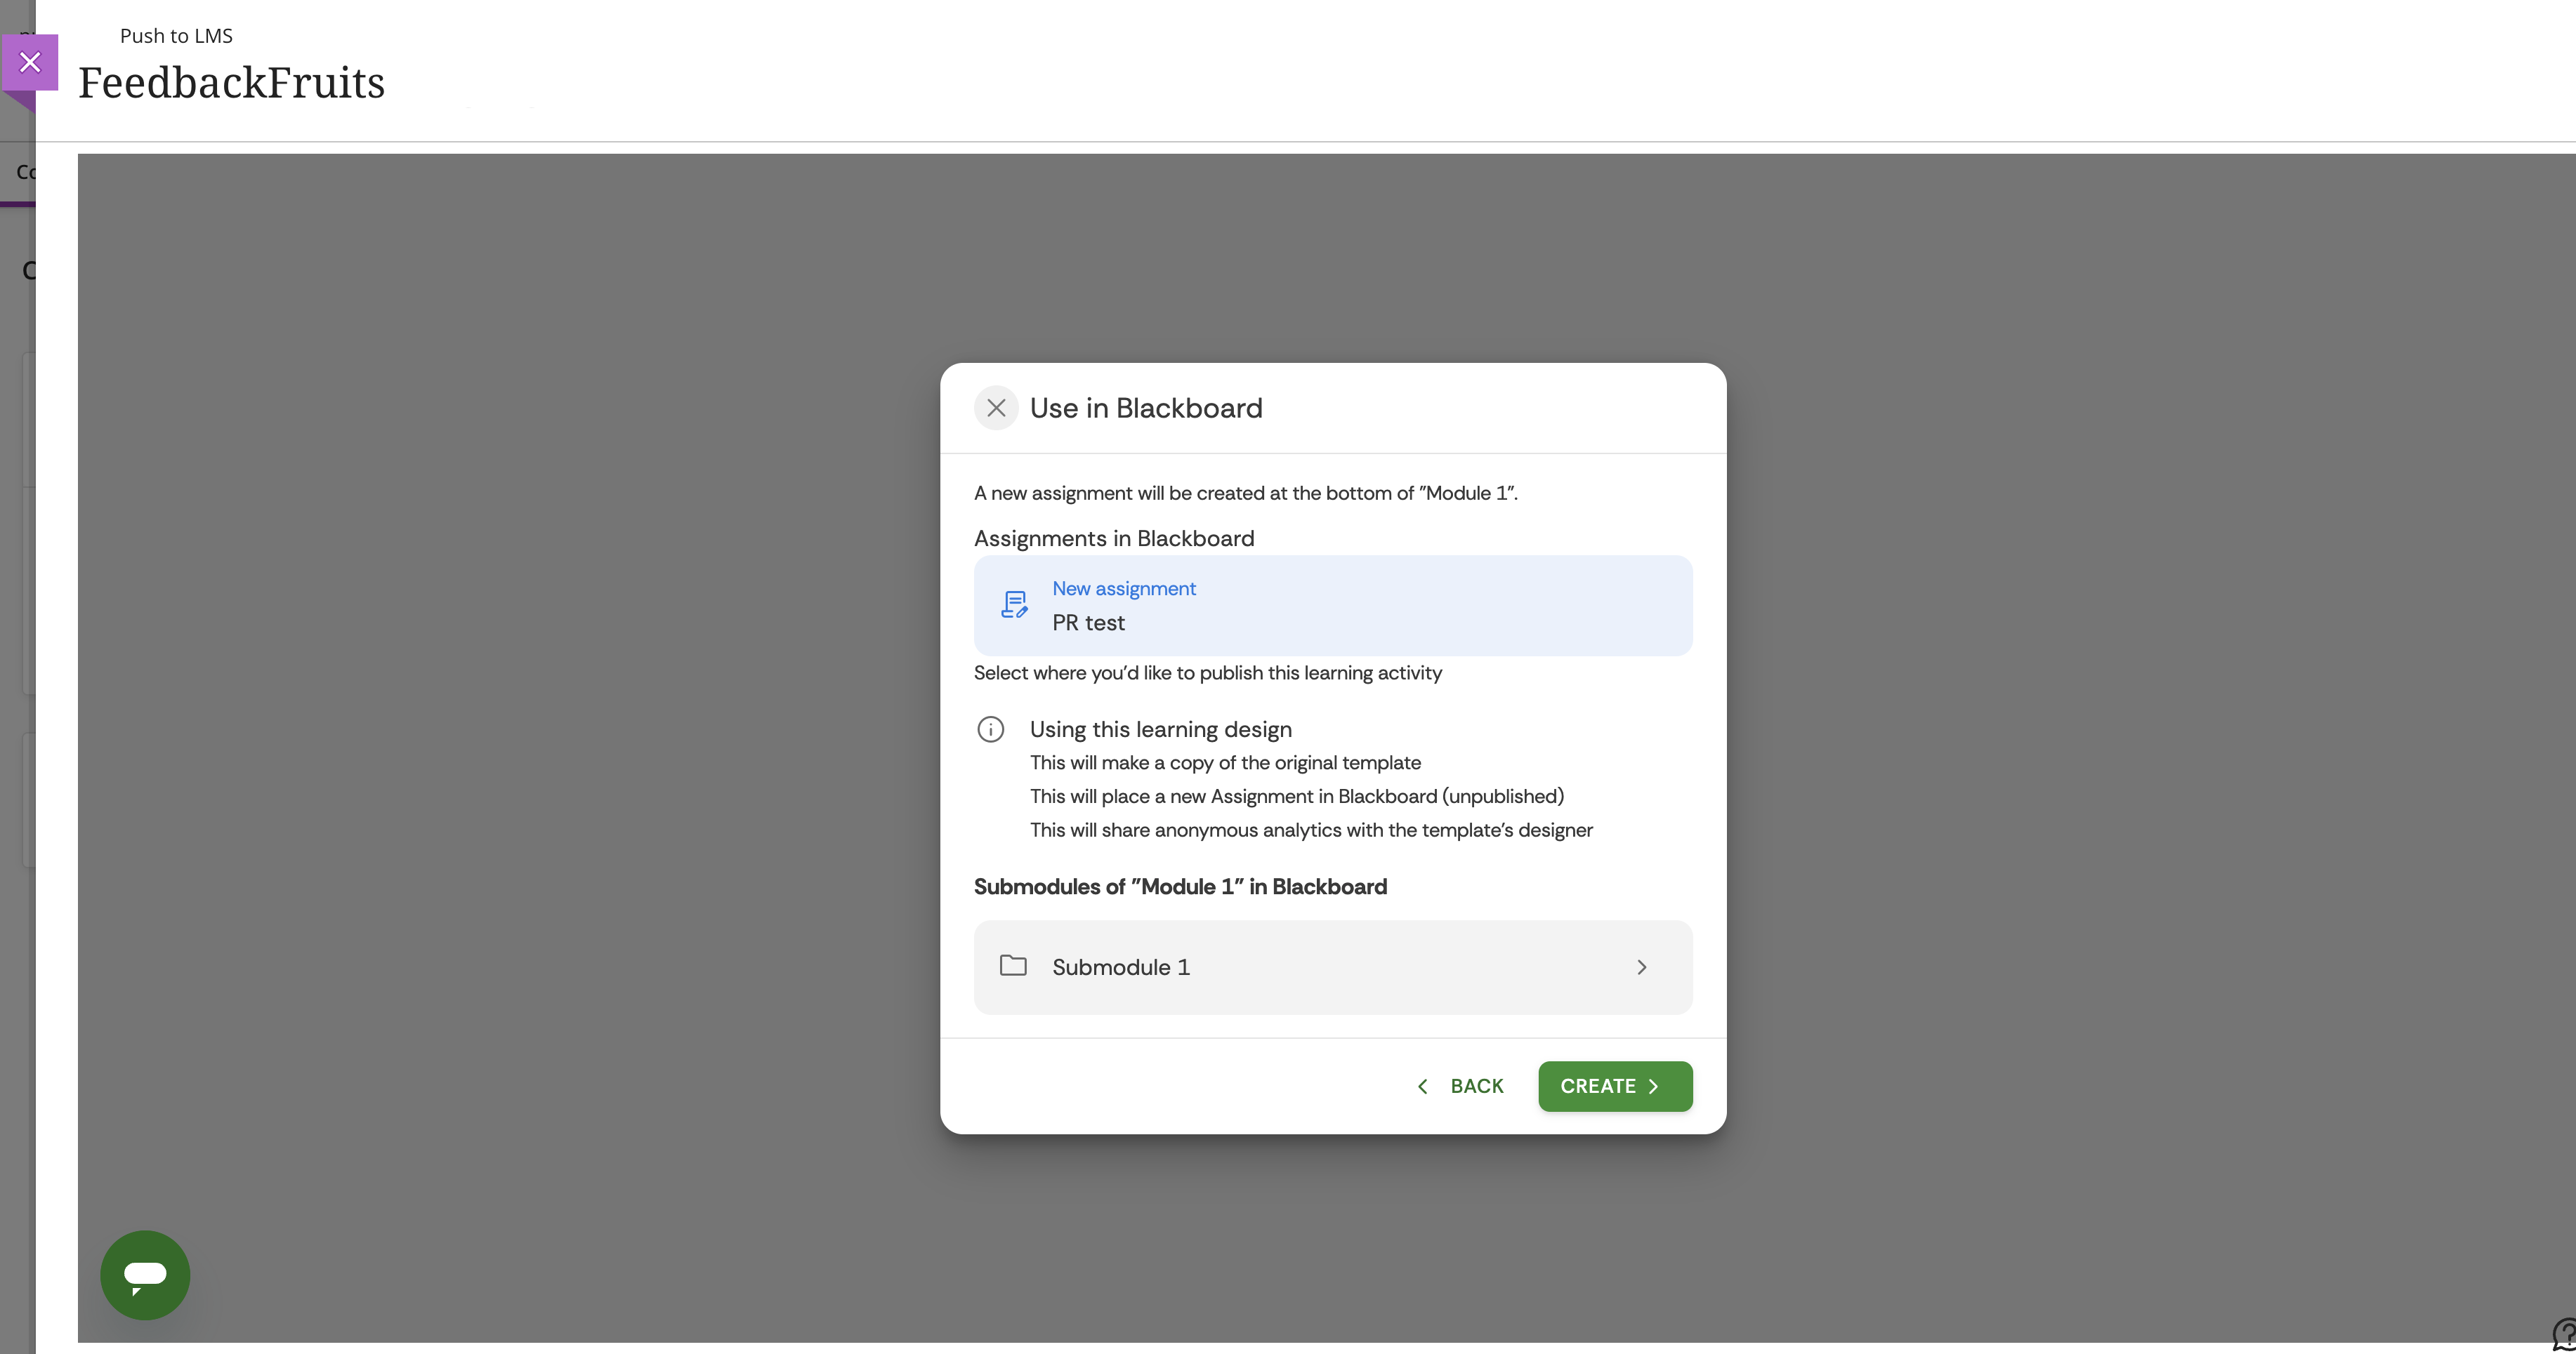
Task: Expand Submodule 1 using its chevron
Action: pos(1641,967)
